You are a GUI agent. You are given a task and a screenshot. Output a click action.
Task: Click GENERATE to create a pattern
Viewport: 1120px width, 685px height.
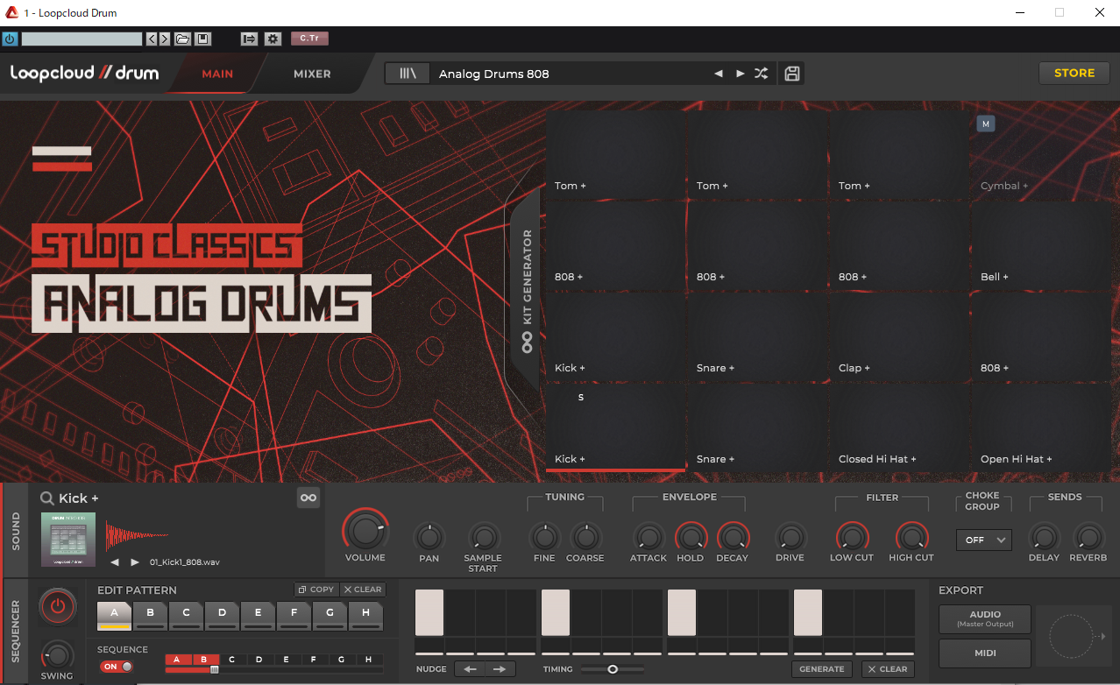(822, 669)
